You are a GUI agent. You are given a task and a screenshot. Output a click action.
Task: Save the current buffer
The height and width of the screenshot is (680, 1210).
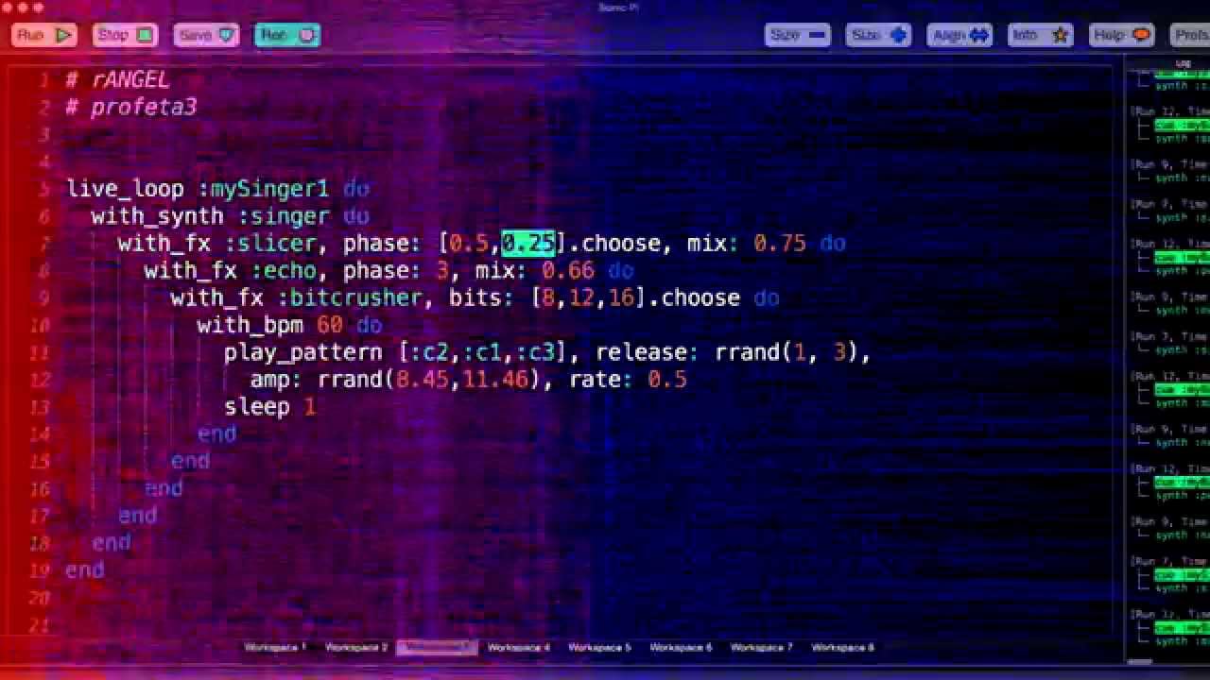(x=206, y=36)
